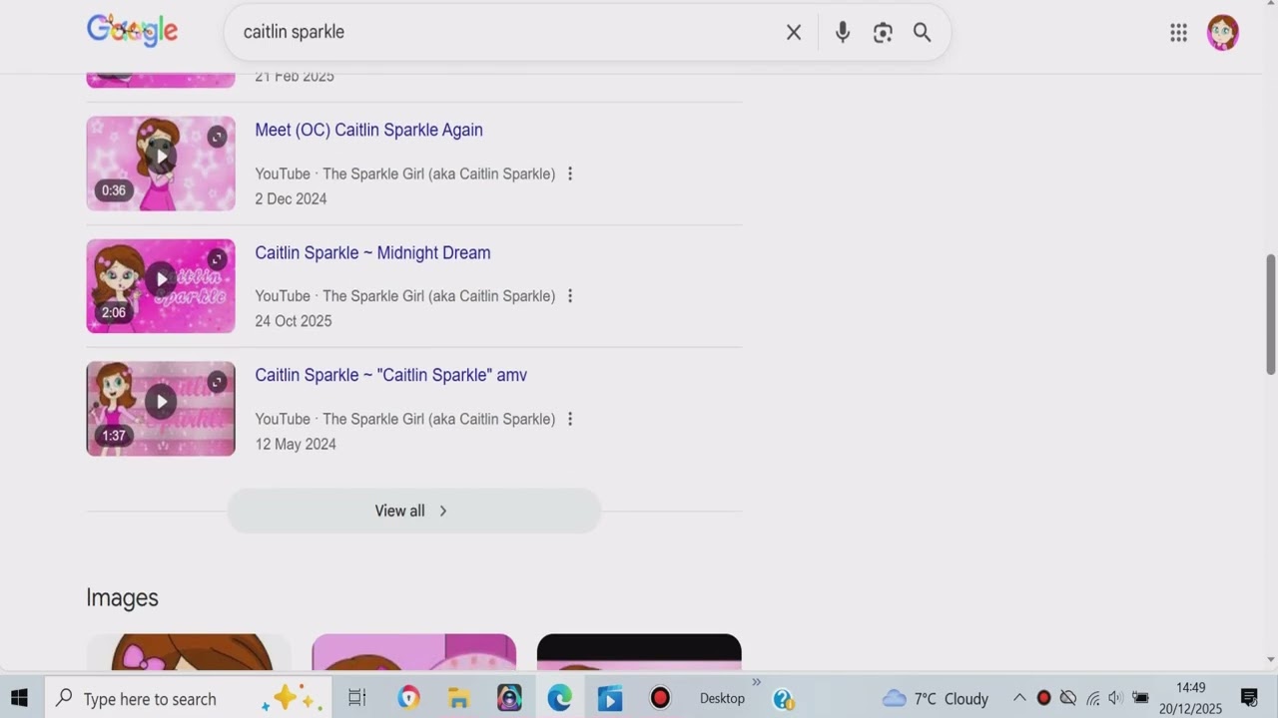Open more options for the 12 May 2024 video
Image resolution: width=1278 pixels, height=718 pixels.
click(x=570, y=419)
